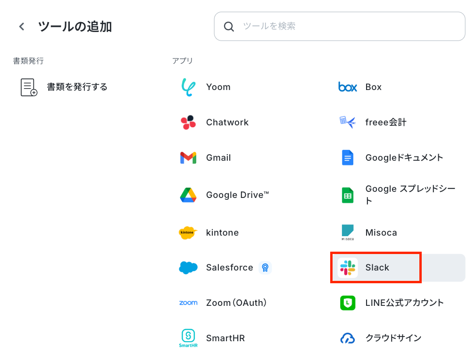Click the SmartHR icon
Screen dimensions: 467x361
point(188,338)
